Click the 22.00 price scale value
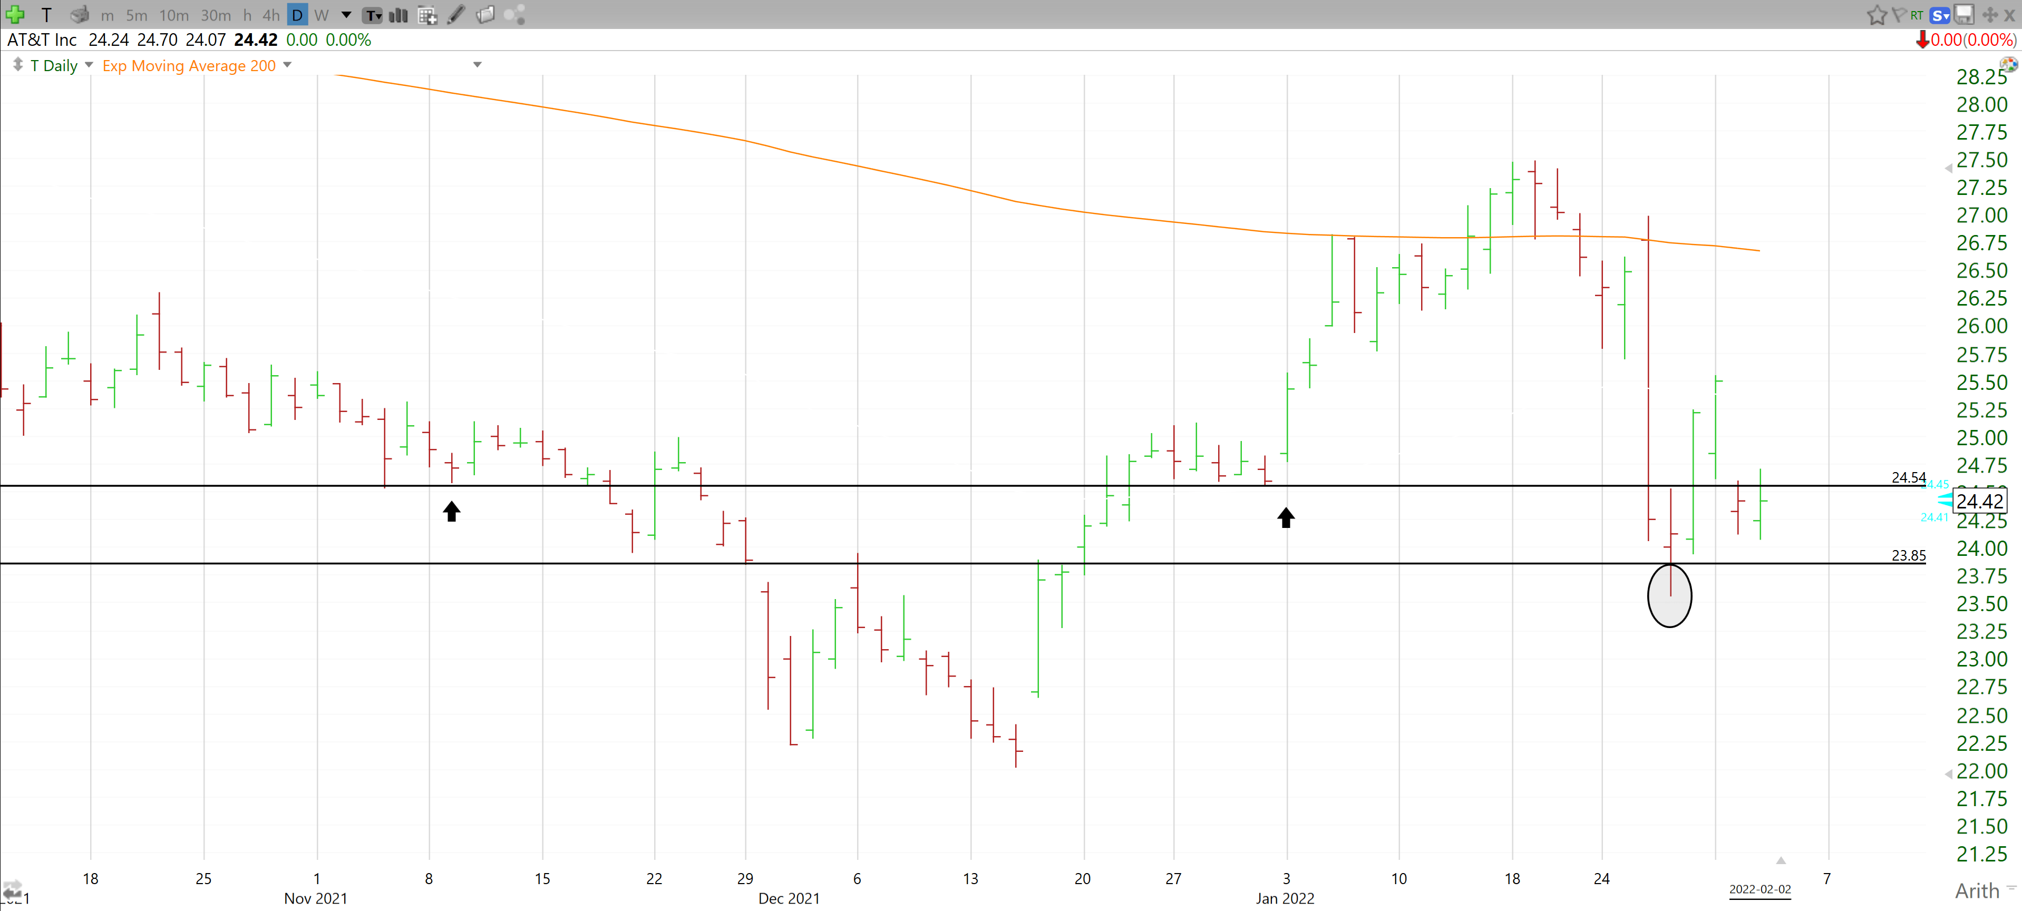The width and height of the screenshot is (2022, 911). 1982,771
